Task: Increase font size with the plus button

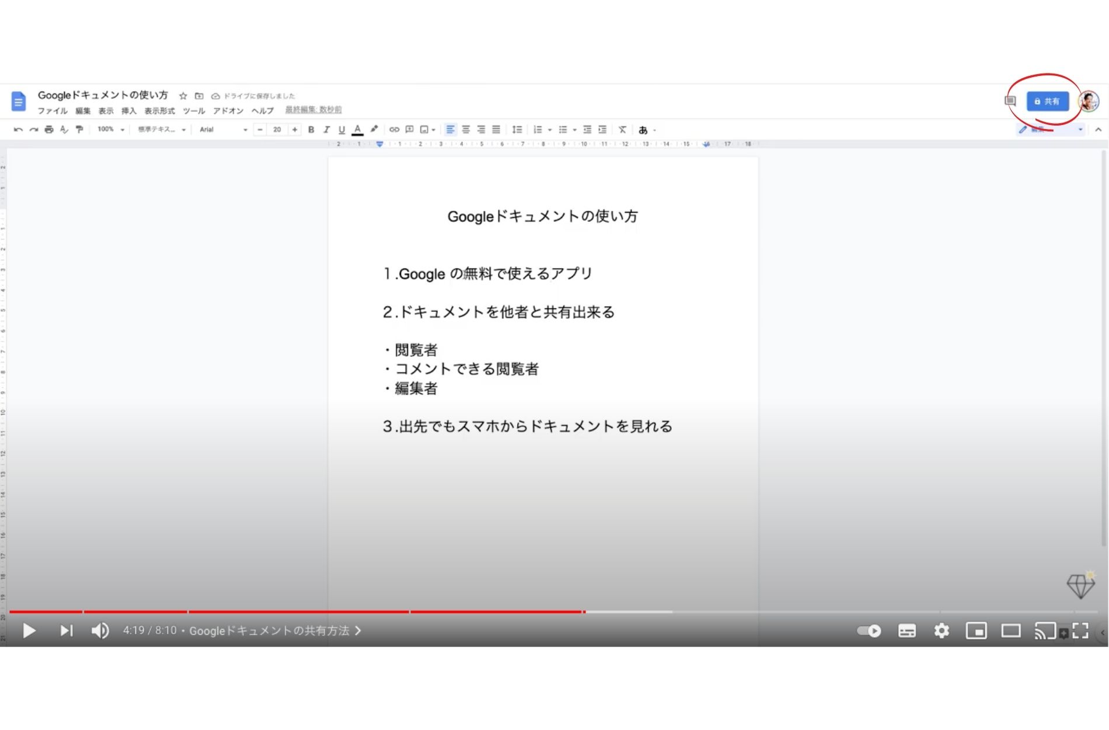Action: (295, 130)
